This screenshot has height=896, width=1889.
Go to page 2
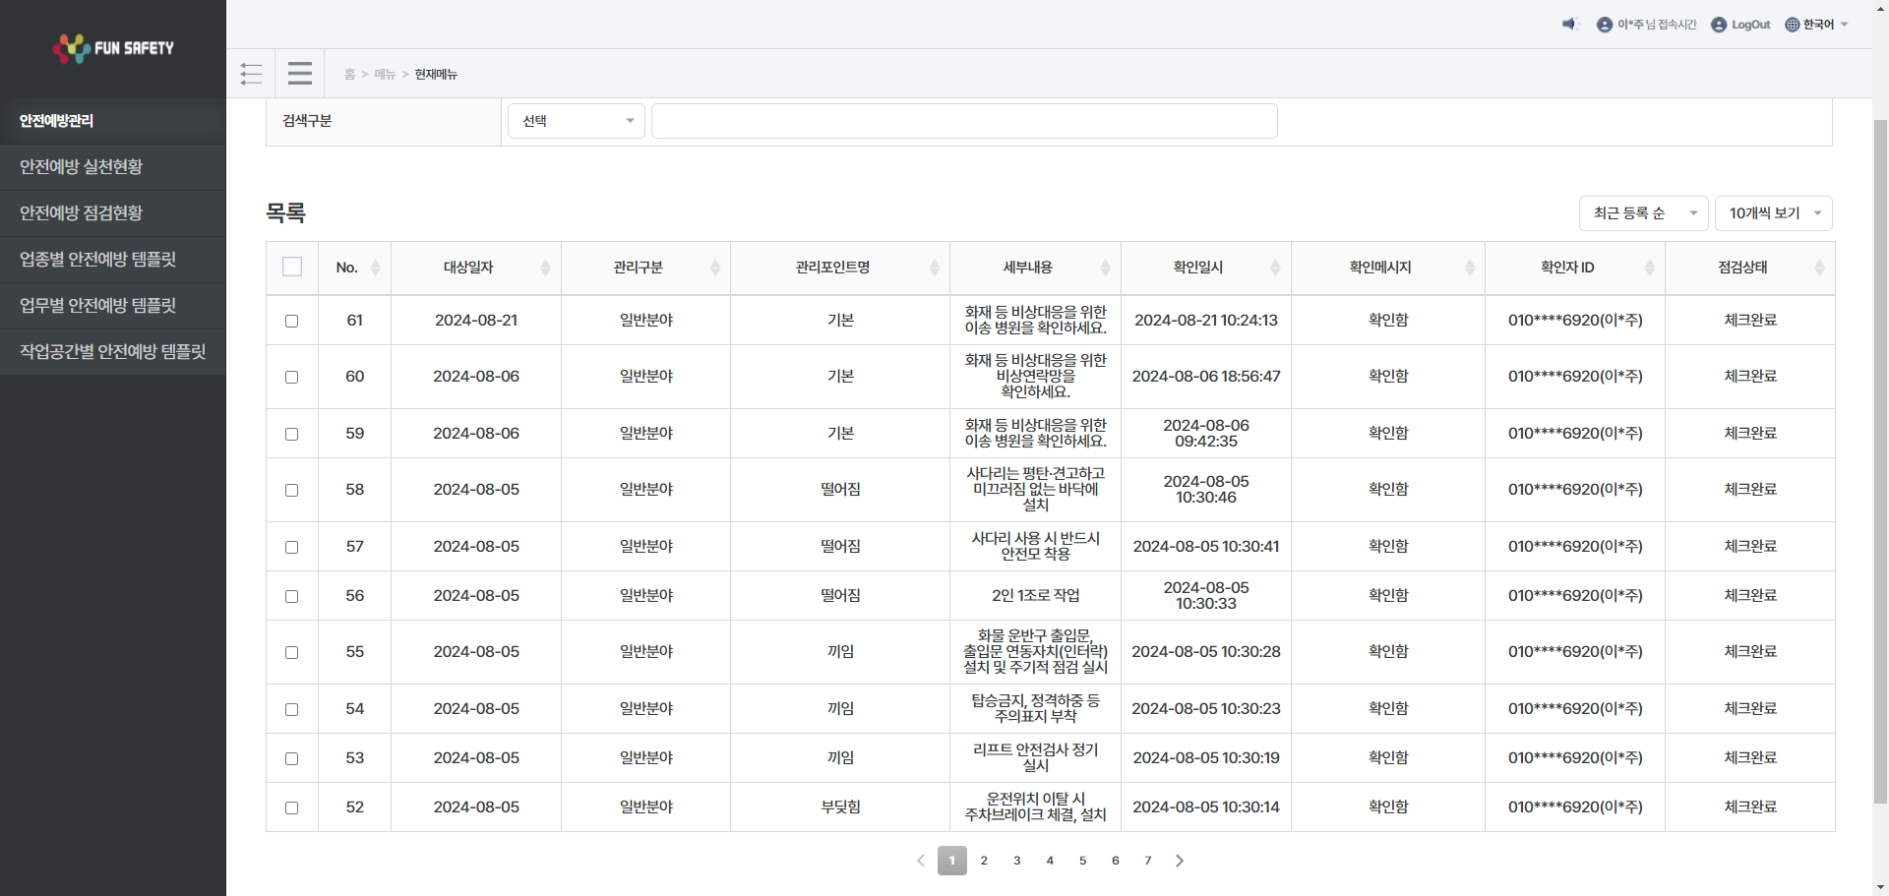coord(984,861)
